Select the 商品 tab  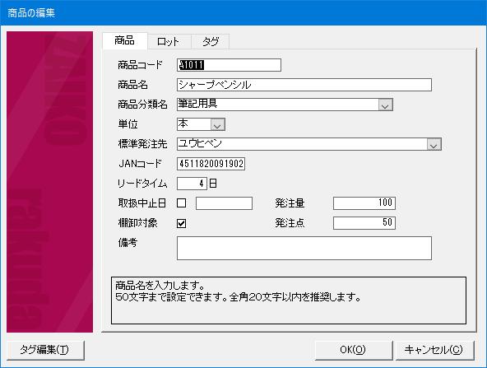pos(124,40)
